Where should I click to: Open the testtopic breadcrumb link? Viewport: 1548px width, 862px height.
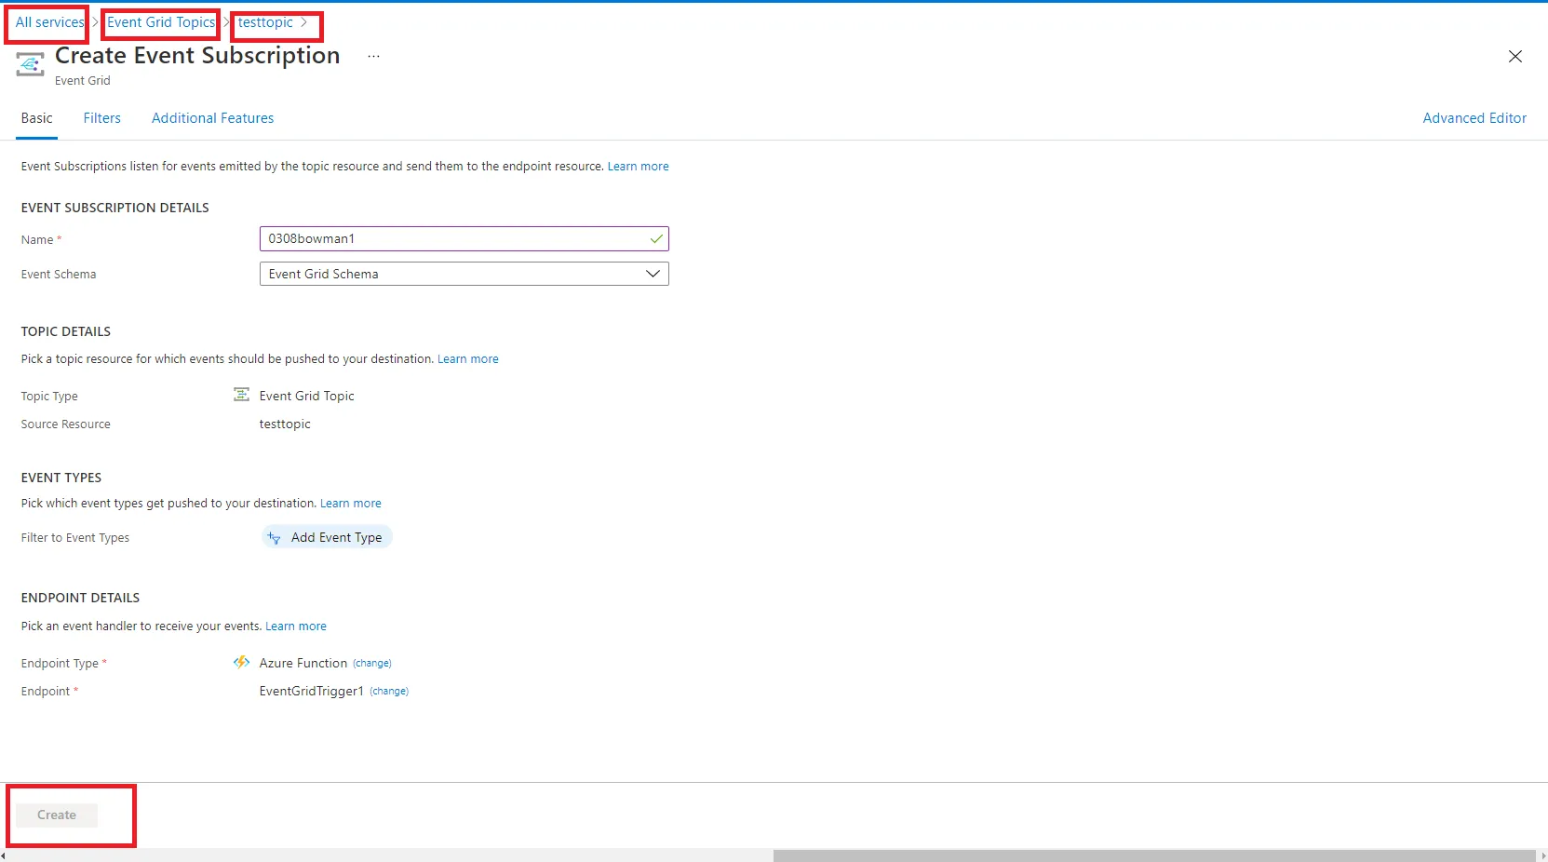coord(265,22)
